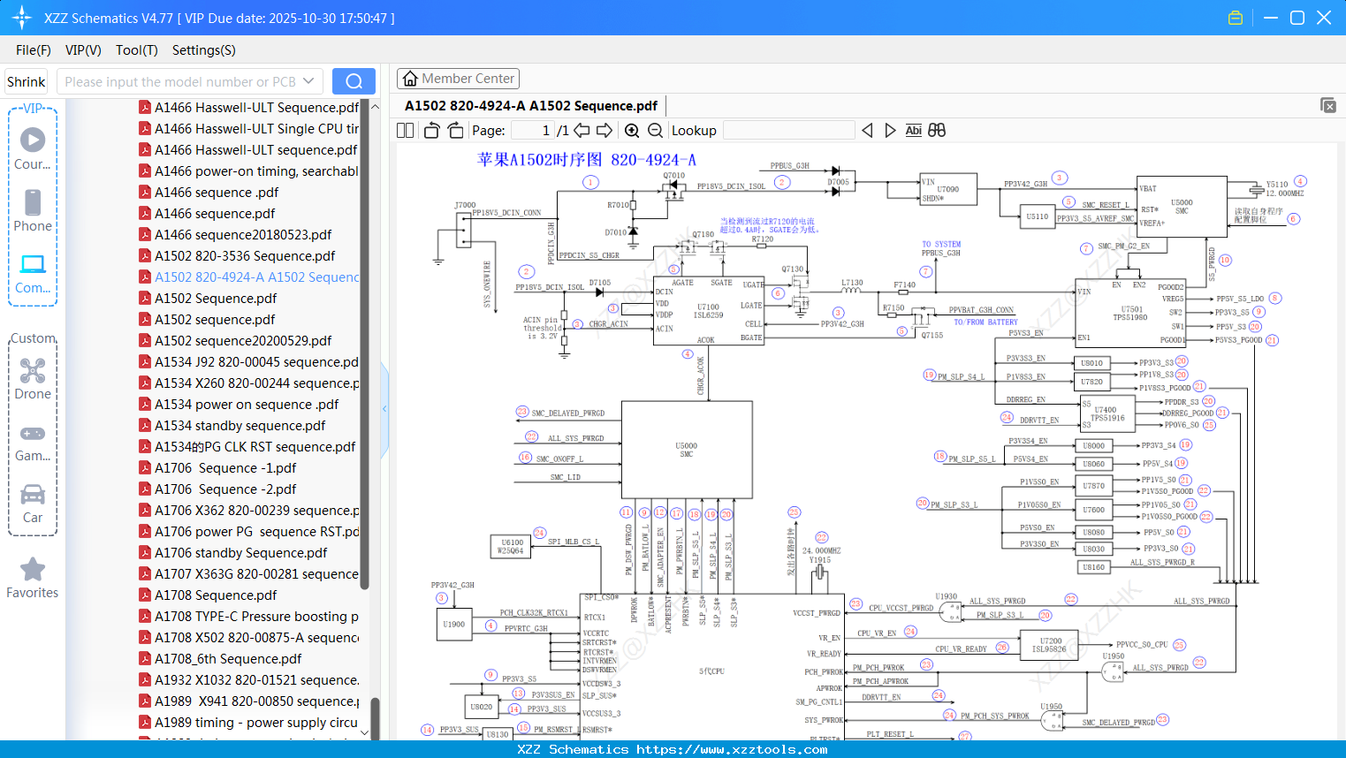Select highlighted A1502 820-4924-A file in list
The width and height of the screenshot is (1346, 758).
249,277
